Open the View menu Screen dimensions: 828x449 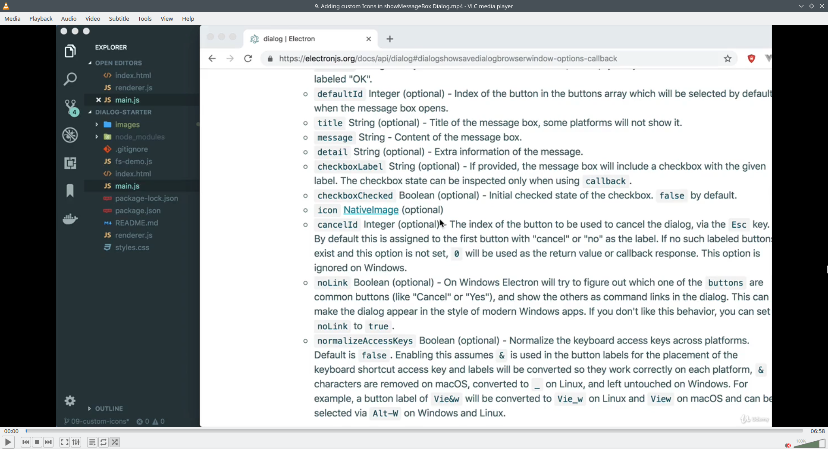coord(167,19)
